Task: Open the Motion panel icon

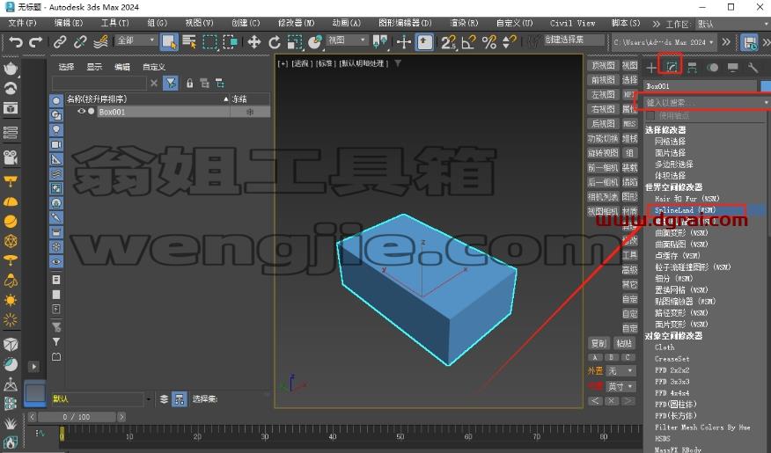Action: pos(713,68)
